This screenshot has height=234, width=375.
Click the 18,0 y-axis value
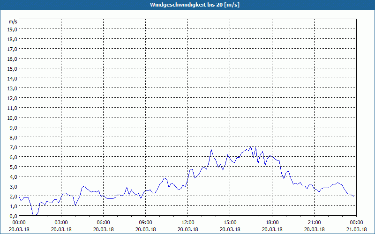click(x=13, y=39)
